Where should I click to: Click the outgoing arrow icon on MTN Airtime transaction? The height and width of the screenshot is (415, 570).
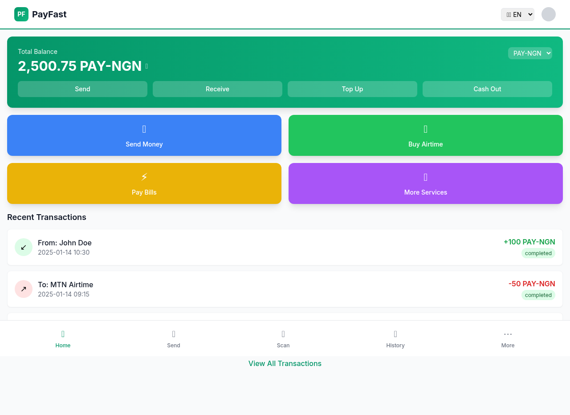pos(23,289)
